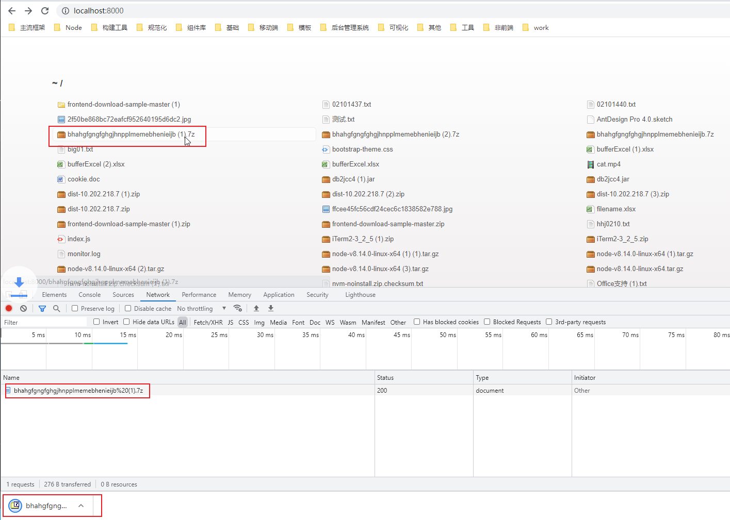The image size is (730, 520).
Task: Click into the network Filter text box
Action: [45, 322]
